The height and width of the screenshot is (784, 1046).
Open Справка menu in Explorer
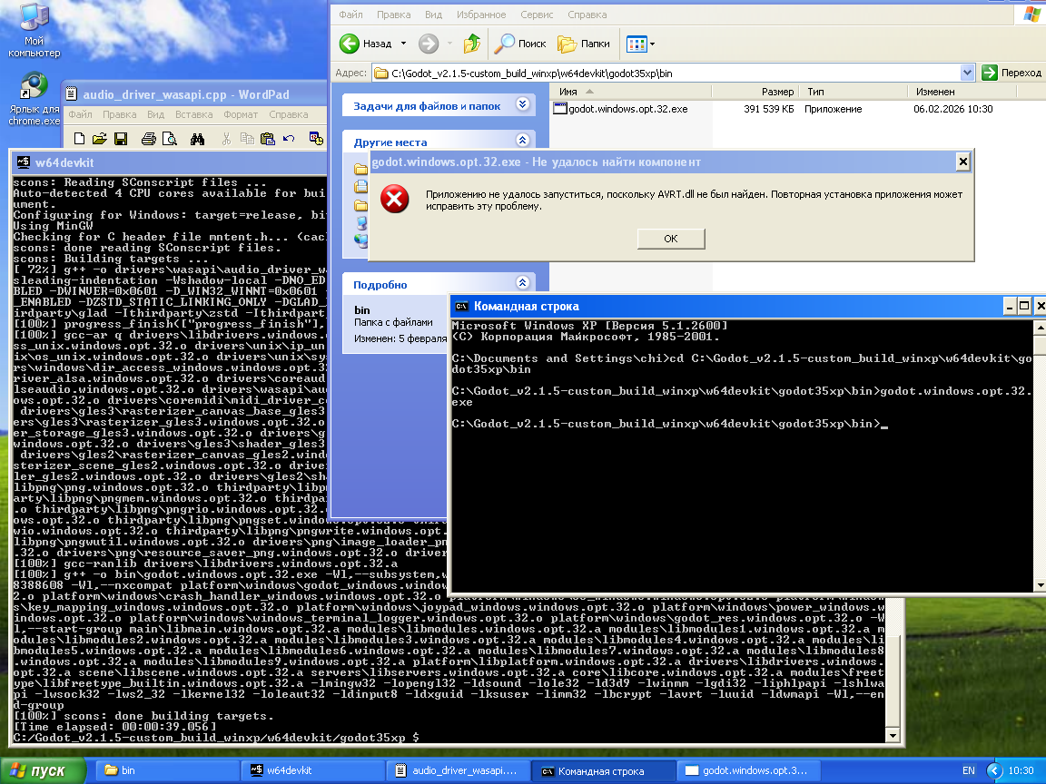click(587, 15)
